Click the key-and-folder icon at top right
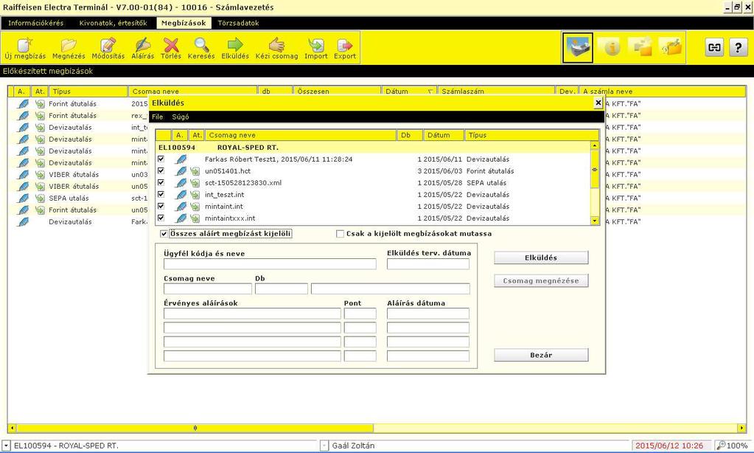This screenshot has height=453, width=754. (671, 47)
